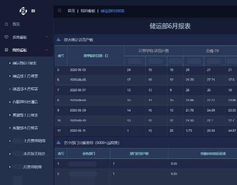
Task: Click the BI application logo
Action: point(23,11)
